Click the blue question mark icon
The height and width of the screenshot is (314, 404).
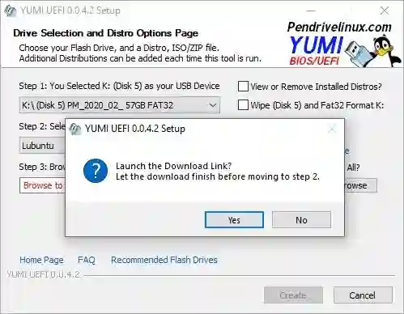pos(96,171)
